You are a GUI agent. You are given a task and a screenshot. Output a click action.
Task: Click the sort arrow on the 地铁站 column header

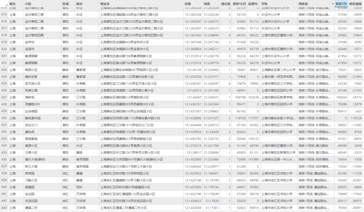click(333, 4)
